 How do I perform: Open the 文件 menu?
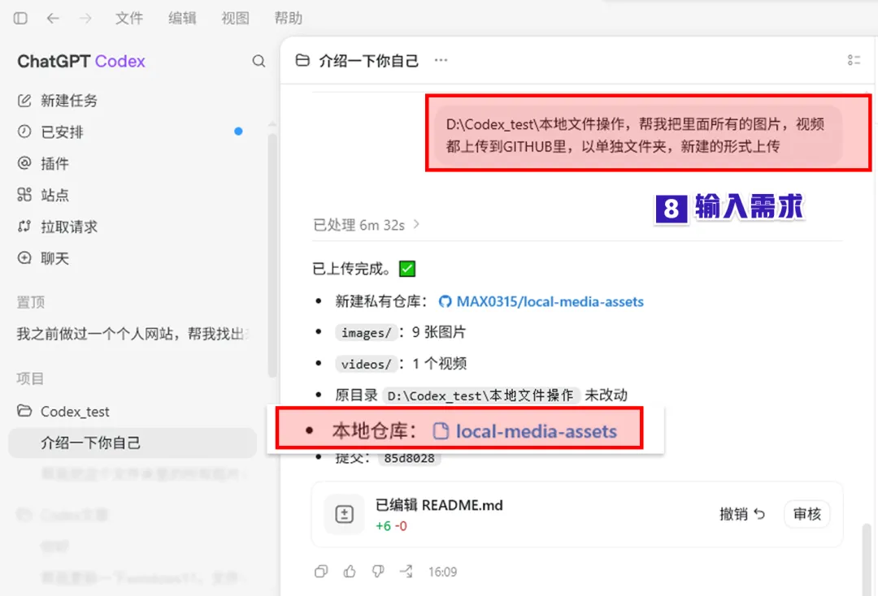point(129,19)
